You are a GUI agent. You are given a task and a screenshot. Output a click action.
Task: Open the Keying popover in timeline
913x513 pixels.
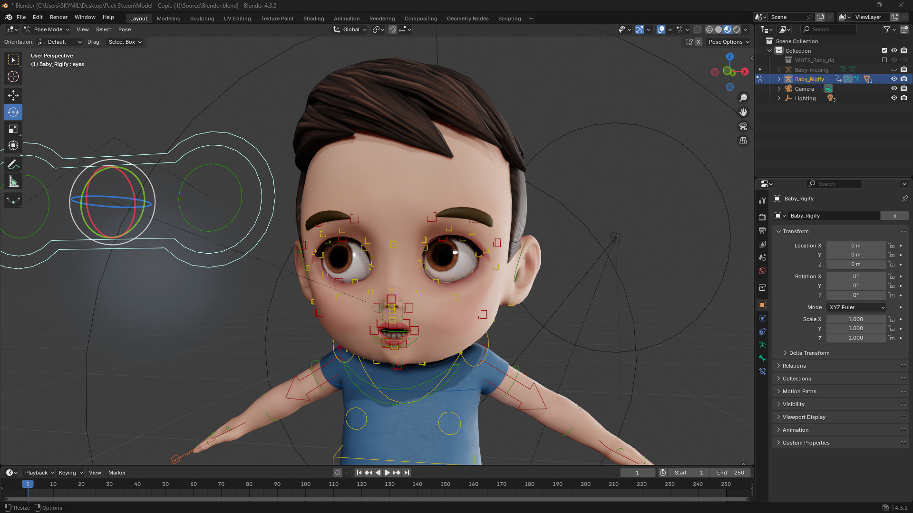pos(71,473)
